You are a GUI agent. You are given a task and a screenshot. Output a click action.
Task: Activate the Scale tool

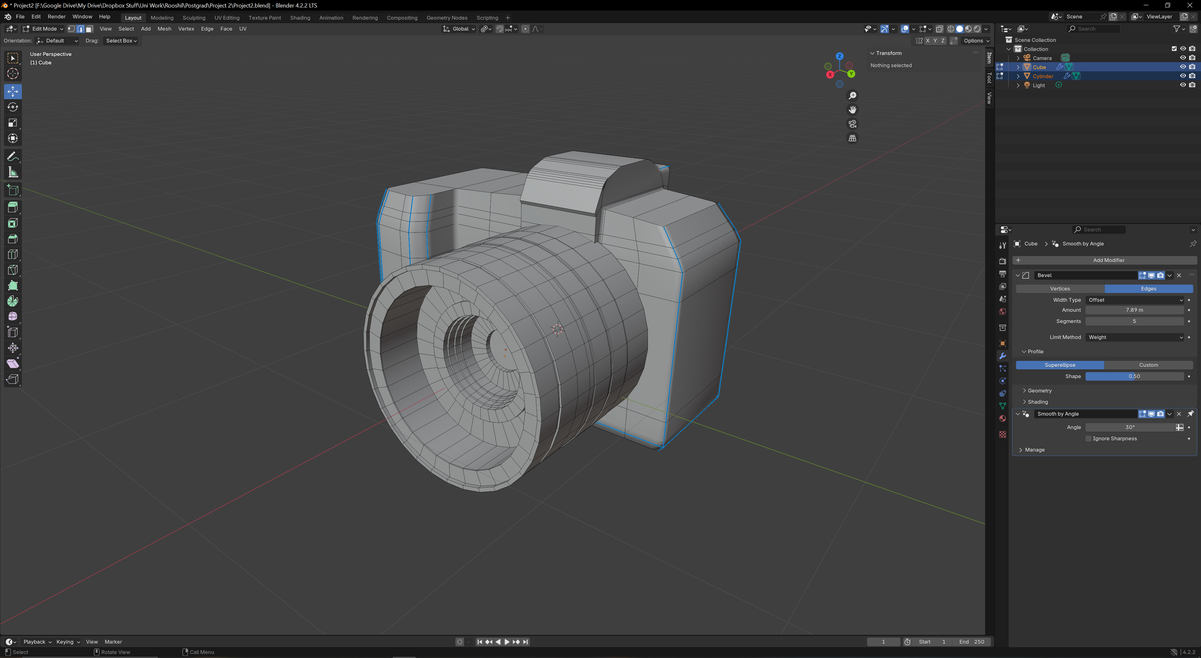pyautogui.click(x=13, y=123)
